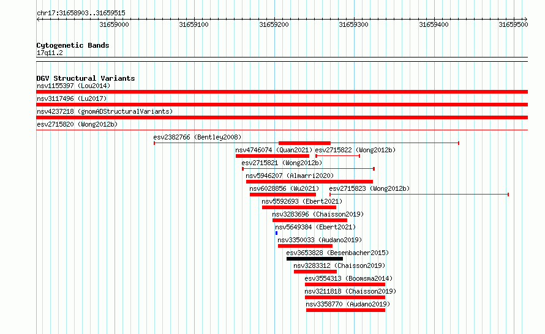Open nsv3211818 (Chaisson2019) label
The width and height of the screenshot is (545, 334).
pos(351,291)
